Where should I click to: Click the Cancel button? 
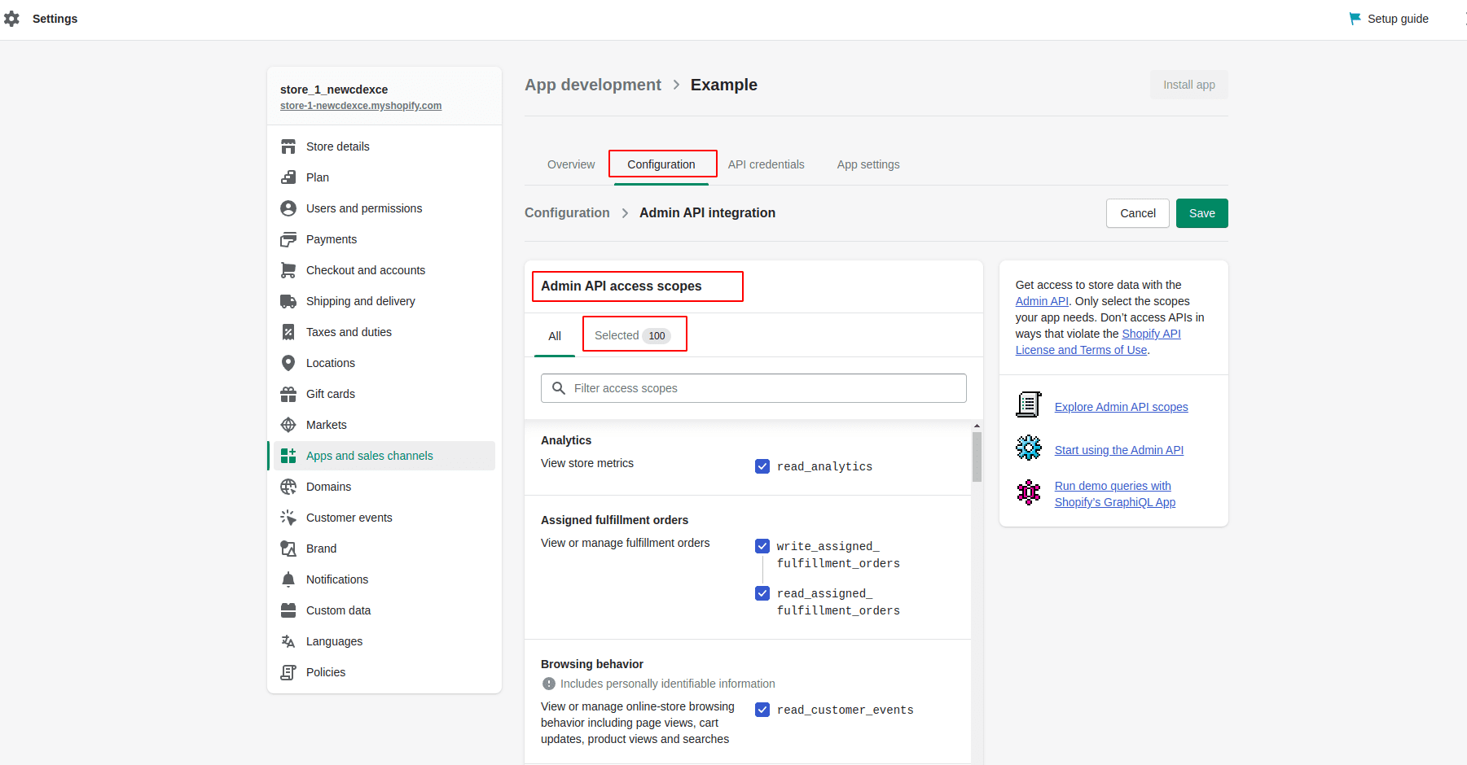coord(1138,213)
